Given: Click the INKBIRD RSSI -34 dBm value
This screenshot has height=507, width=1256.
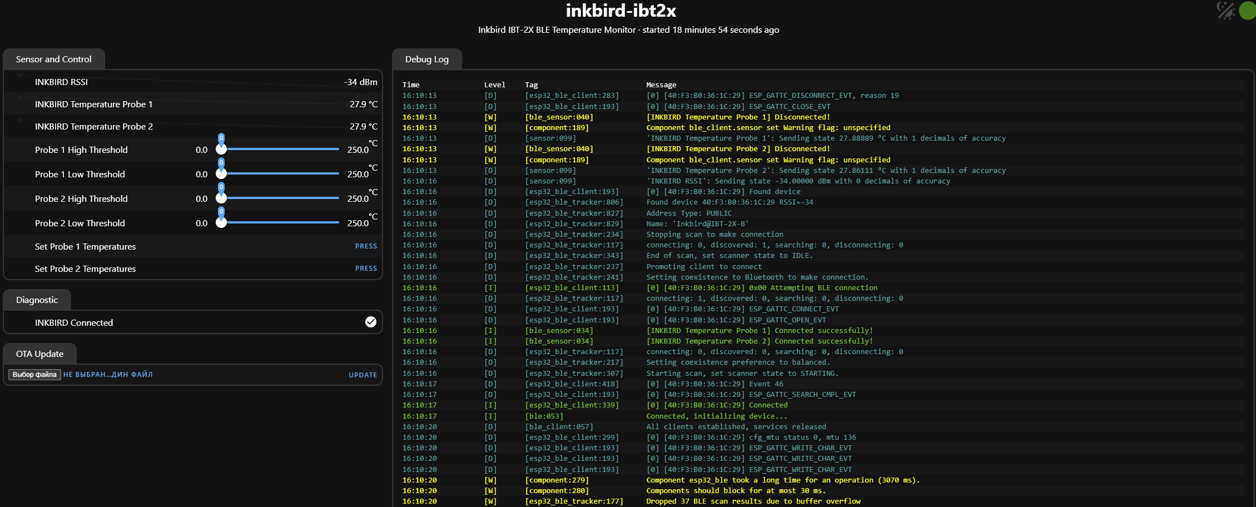Looking at the screenshot, I should [x=360, y=82].
